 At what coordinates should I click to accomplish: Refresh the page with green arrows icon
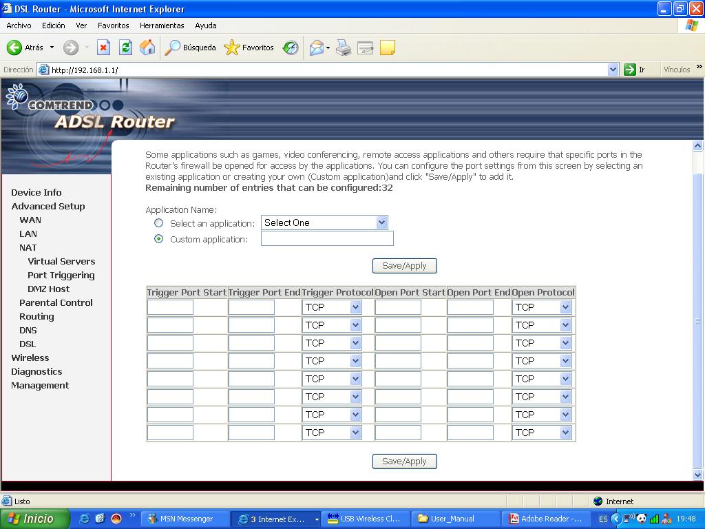click(125, 48)
